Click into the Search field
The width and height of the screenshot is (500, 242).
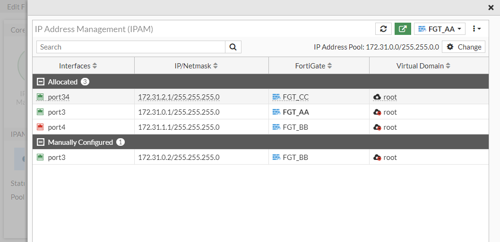(x=131, y=47)
